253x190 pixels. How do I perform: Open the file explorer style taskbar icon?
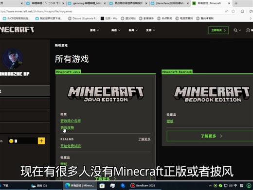[x=112, y=186]
